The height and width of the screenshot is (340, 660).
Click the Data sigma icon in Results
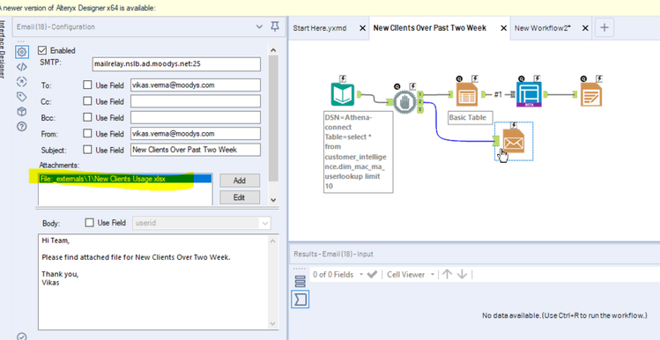tap(300, 299)
